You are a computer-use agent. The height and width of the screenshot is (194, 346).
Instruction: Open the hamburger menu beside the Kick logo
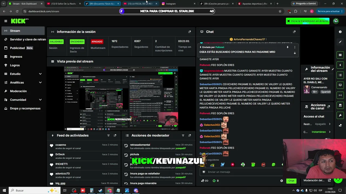(6, 21)
